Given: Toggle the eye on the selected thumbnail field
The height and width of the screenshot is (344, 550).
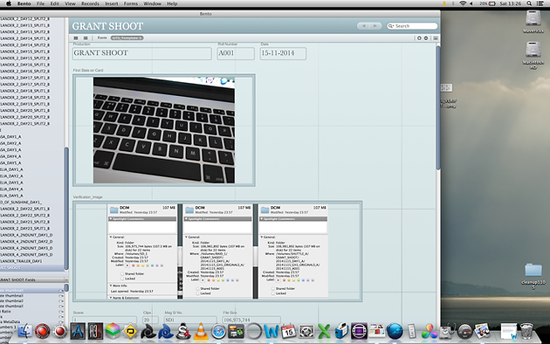Looking at the screenshot, I should tap(61, 291).
